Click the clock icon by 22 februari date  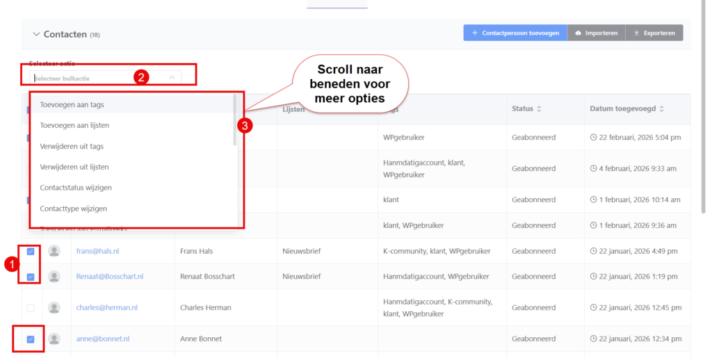(593, 138)
